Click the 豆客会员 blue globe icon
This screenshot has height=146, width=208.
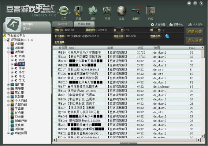click(x=167, y=36)
